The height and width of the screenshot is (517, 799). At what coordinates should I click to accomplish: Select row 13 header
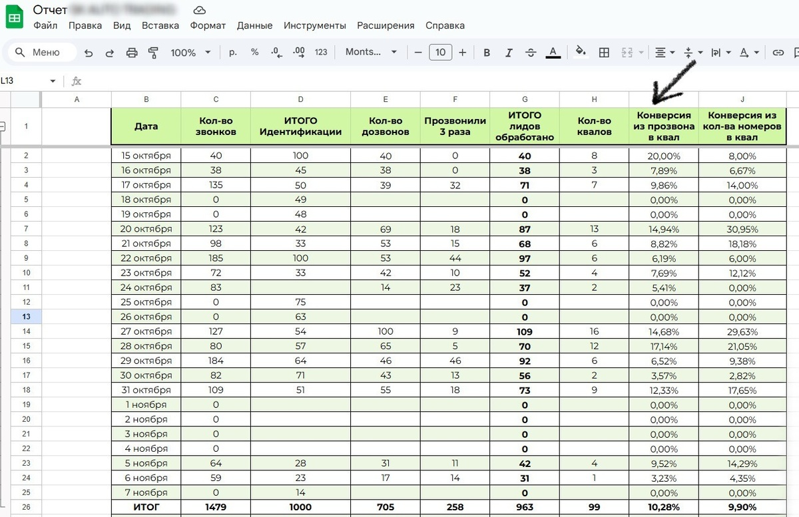click(x=26, y=317)
